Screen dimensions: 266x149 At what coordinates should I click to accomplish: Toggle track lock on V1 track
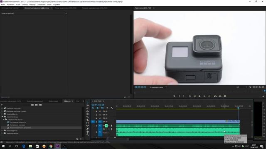[96, 122]
